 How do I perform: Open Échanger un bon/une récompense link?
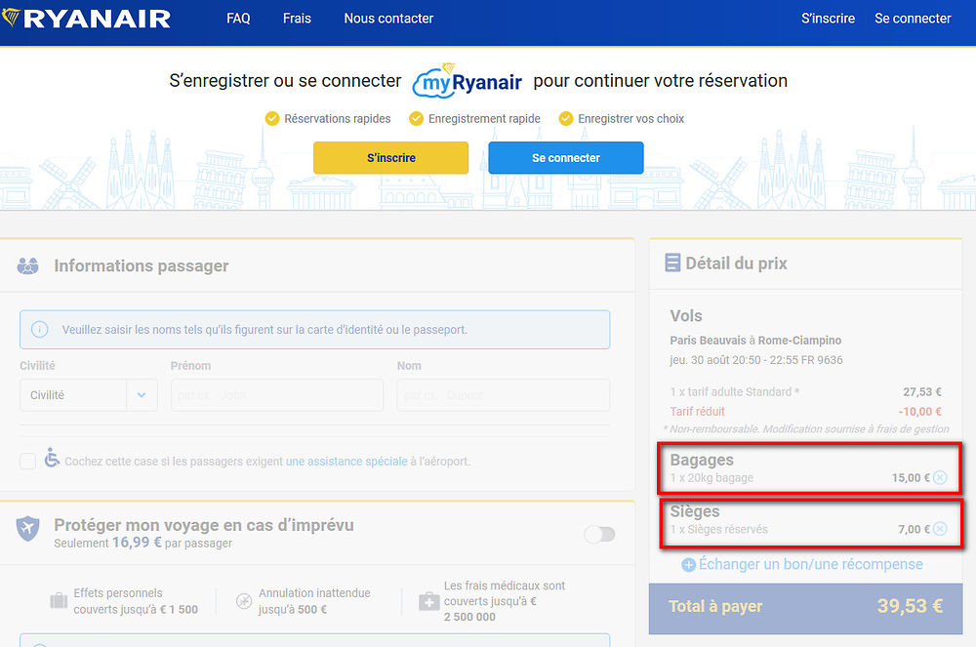(810, 564)
